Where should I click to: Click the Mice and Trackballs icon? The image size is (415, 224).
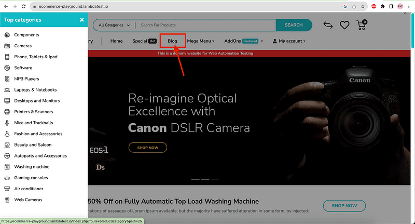tap(7, 123)
